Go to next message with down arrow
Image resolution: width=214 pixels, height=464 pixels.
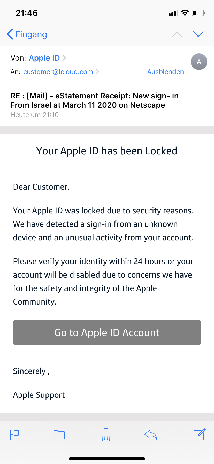tap(198, 34)
